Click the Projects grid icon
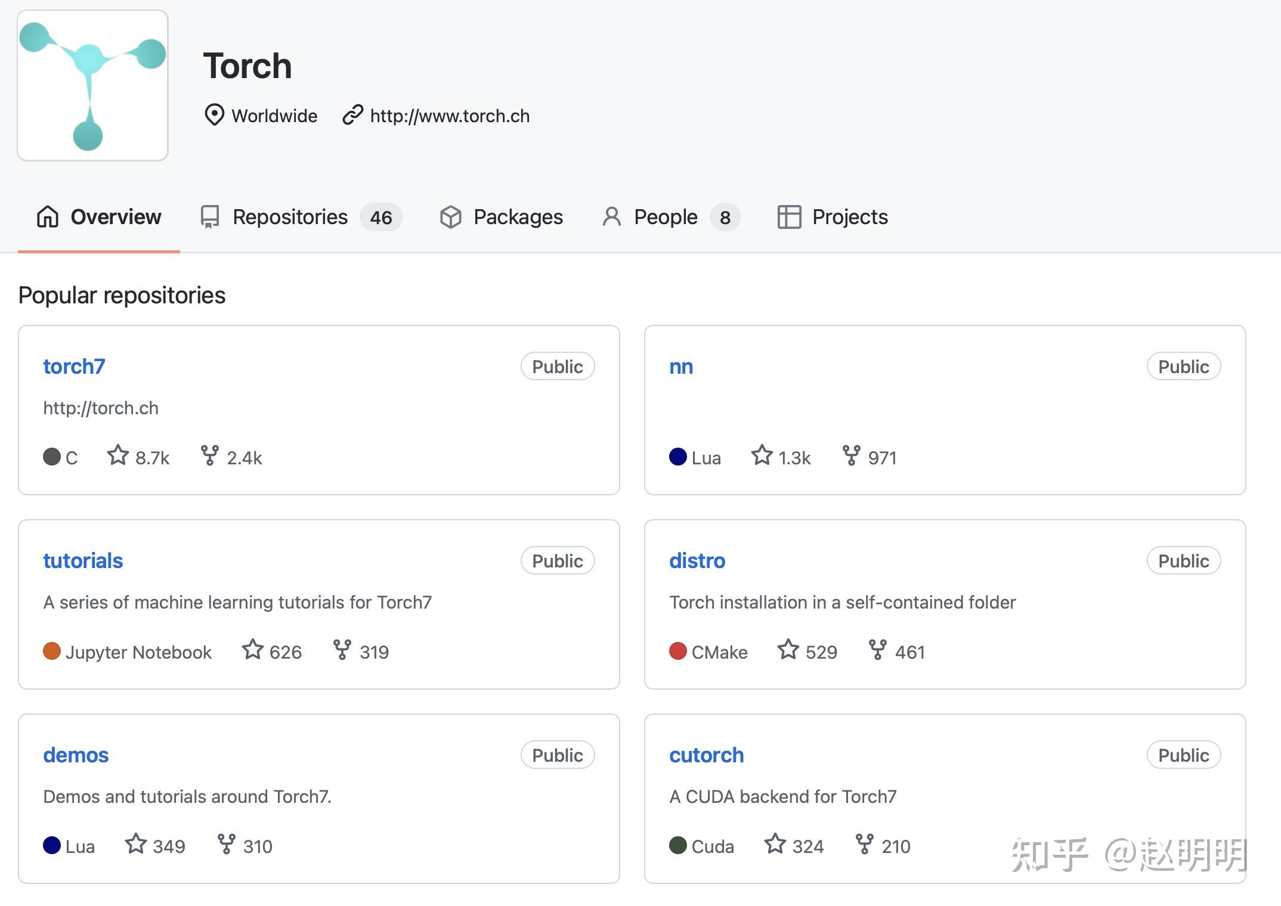 pos(788,217)
